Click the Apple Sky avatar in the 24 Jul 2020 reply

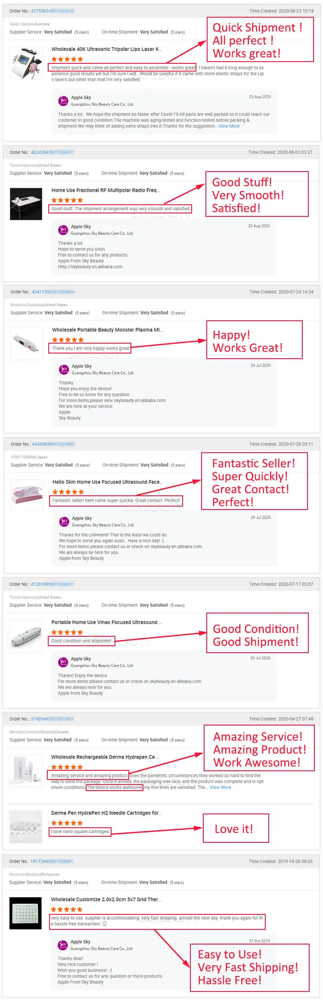[64, 369]
